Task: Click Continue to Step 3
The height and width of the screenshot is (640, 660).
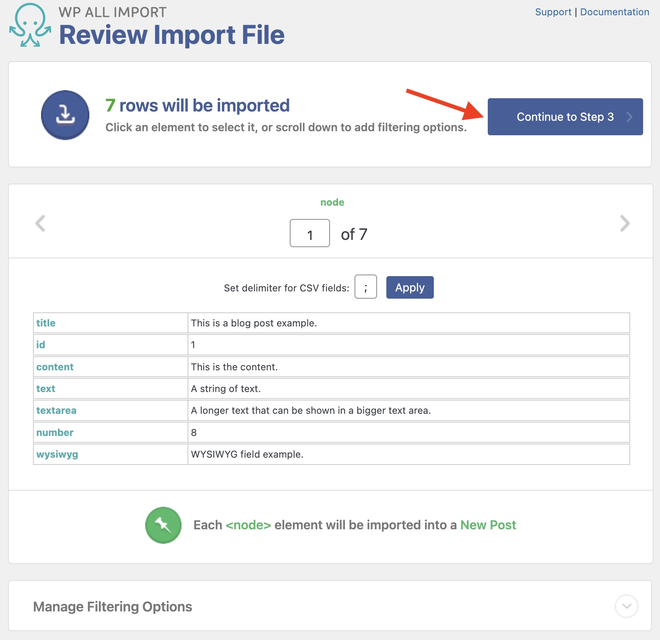Action: (565, 117)
